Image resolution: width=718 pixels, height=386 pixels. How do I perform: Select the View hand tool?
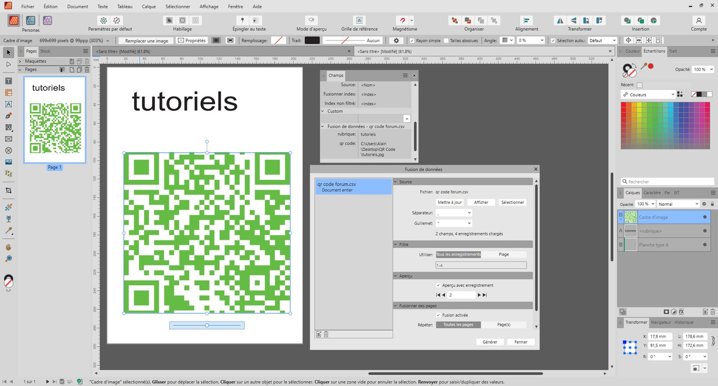click(x=8, y=247)
